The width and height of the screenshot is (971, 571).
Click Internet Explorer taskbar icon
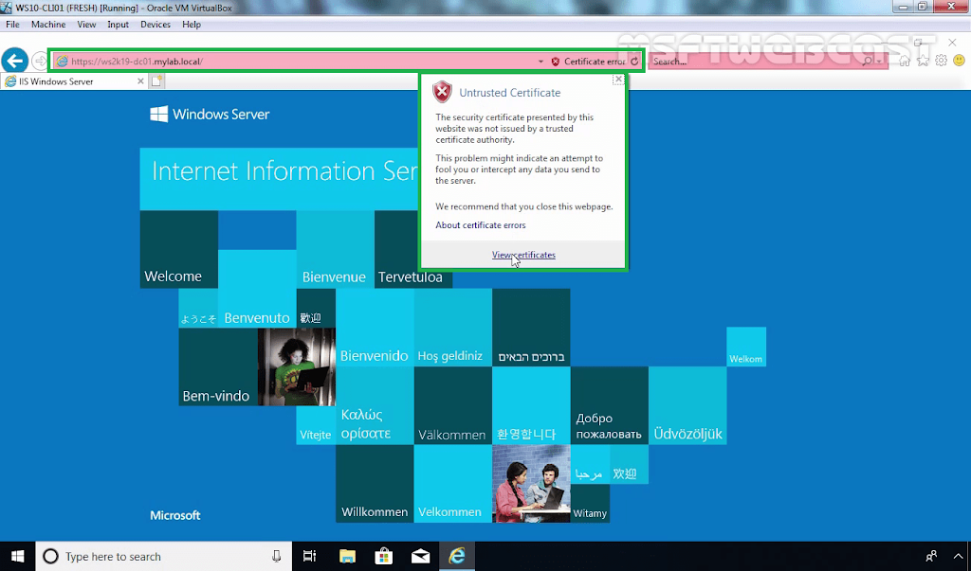[x=457, y=556]
